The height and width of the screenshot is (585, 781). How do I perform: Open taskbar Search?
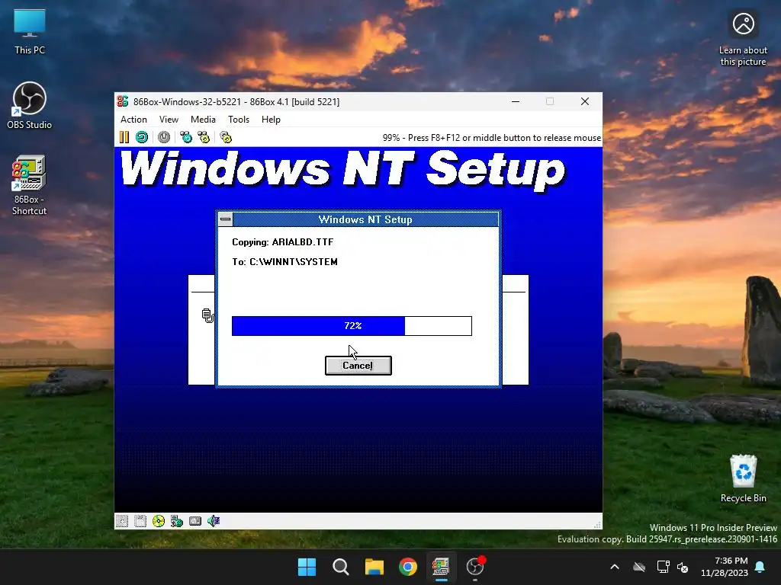click(x=341, y=567)
